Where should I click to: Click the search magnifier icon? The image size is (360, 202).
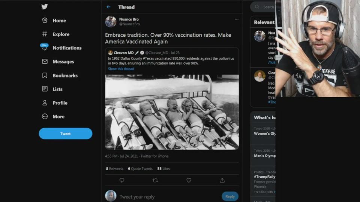click(x=257, y=7)
